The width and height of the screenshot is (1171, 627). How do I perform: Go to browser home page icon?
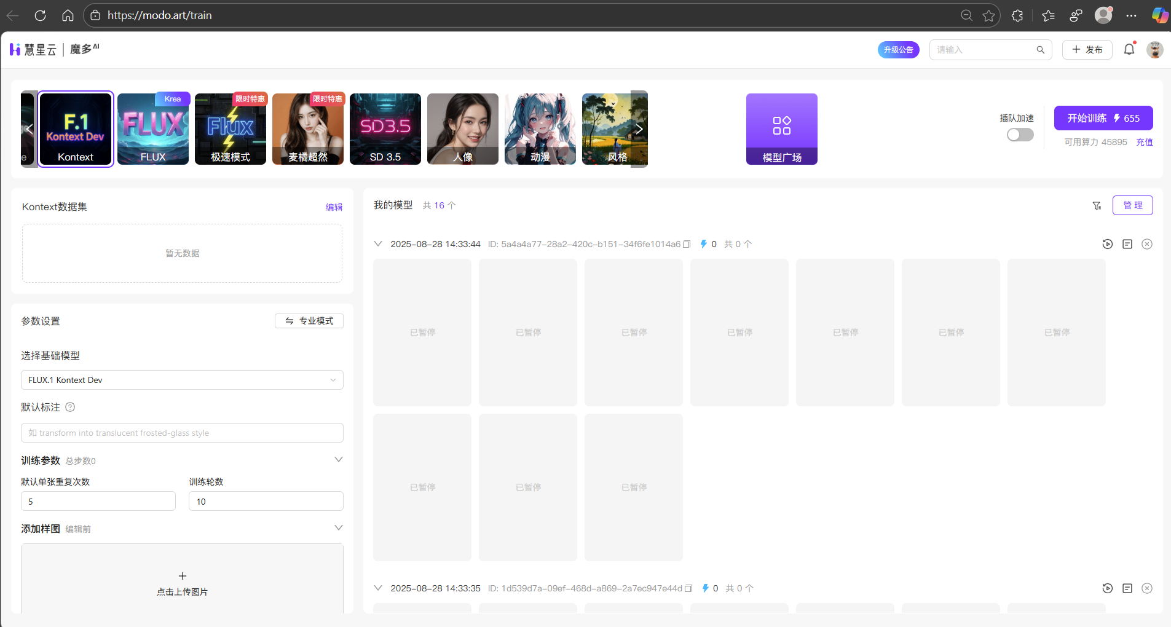coord(68,15)
